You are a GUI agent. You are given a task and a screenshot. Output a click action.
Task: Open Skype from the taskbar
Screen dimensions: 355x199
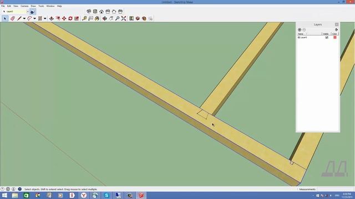(x=106, y=195)
